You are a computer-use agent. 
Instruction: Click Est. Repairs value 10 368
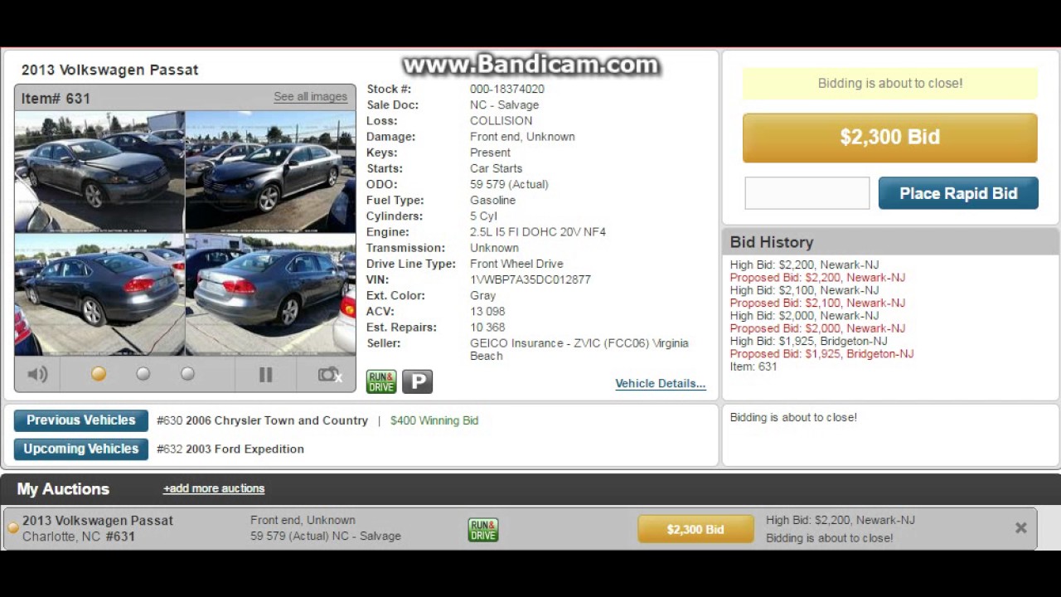(x=487, y=328)
